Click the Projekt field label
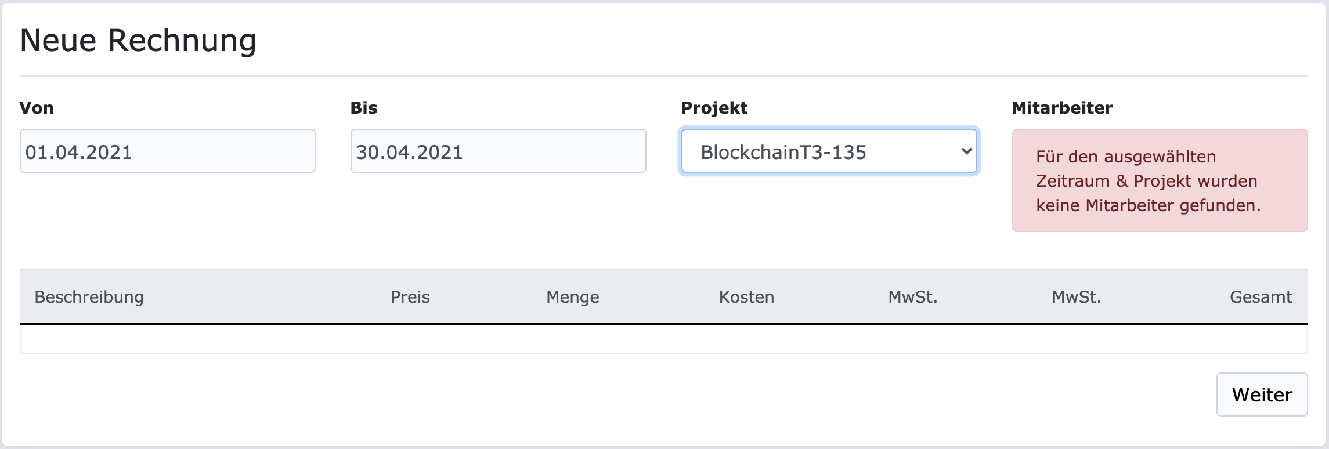Screen dimensions: 1329x449 714,108
